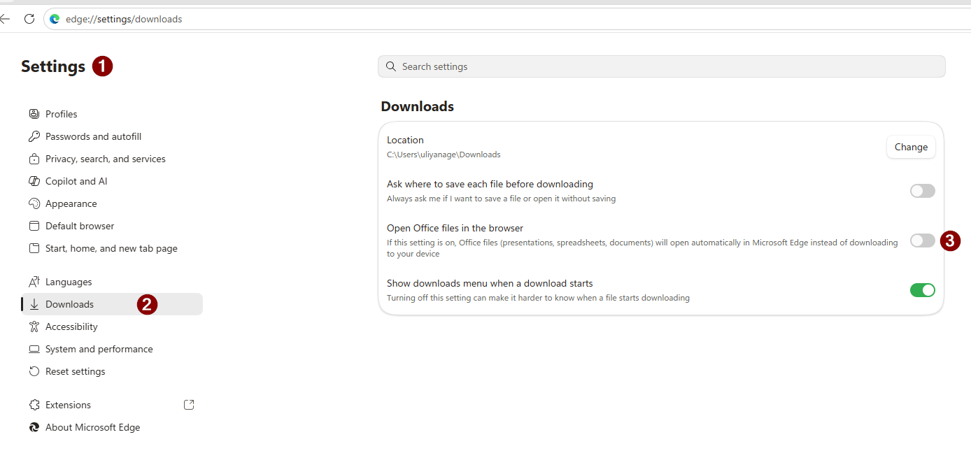The height and width of the screenshot is (474, 971).
Task: Open Start, home, and new tab page
Action: pos(112,248)
